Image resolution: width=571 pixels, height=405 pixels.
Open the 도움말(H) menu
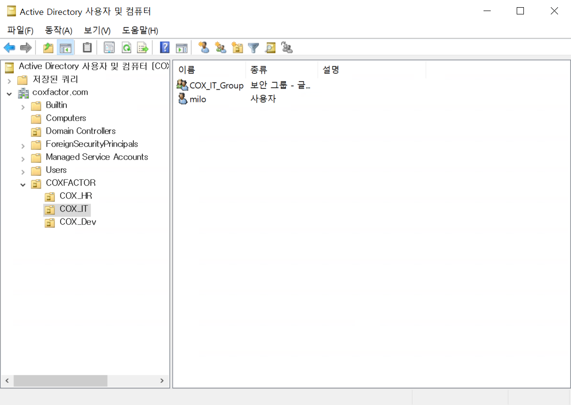tap(140, 30)
